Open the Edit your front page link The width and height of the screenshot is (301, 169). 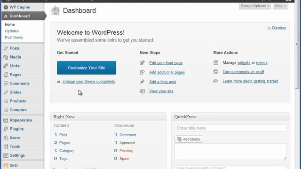click(166, 63)
